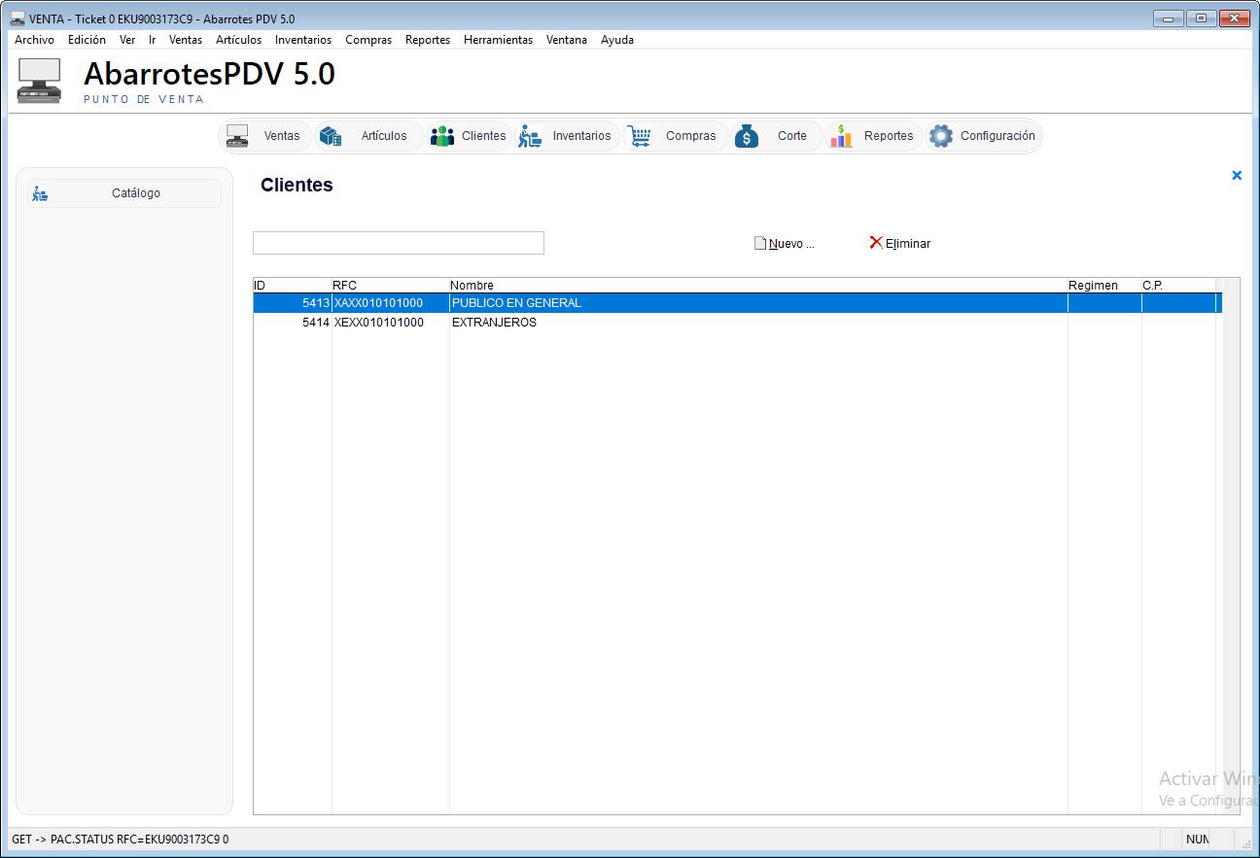
Task: Open the Inventarios menu in menu bar
Action: (303, 40)
